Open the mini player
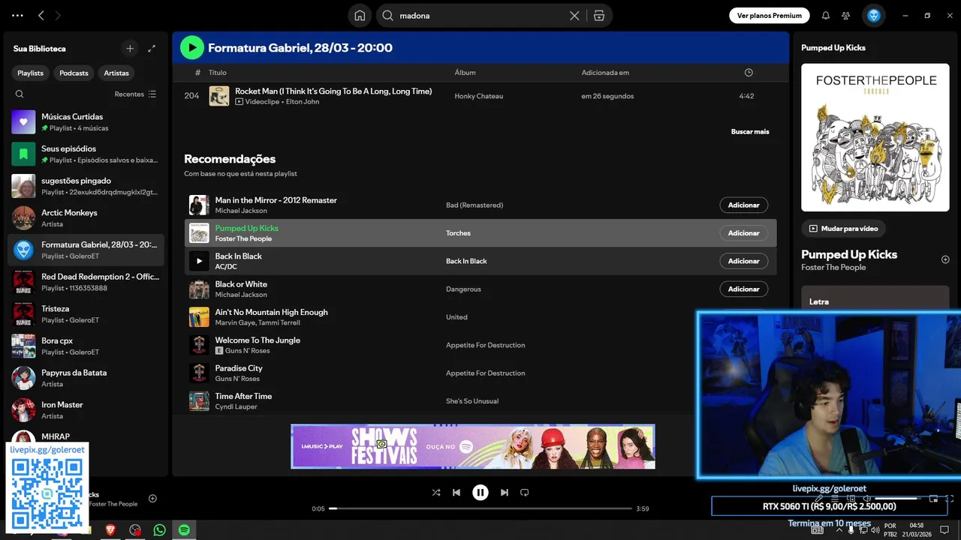 coord(933,499)
